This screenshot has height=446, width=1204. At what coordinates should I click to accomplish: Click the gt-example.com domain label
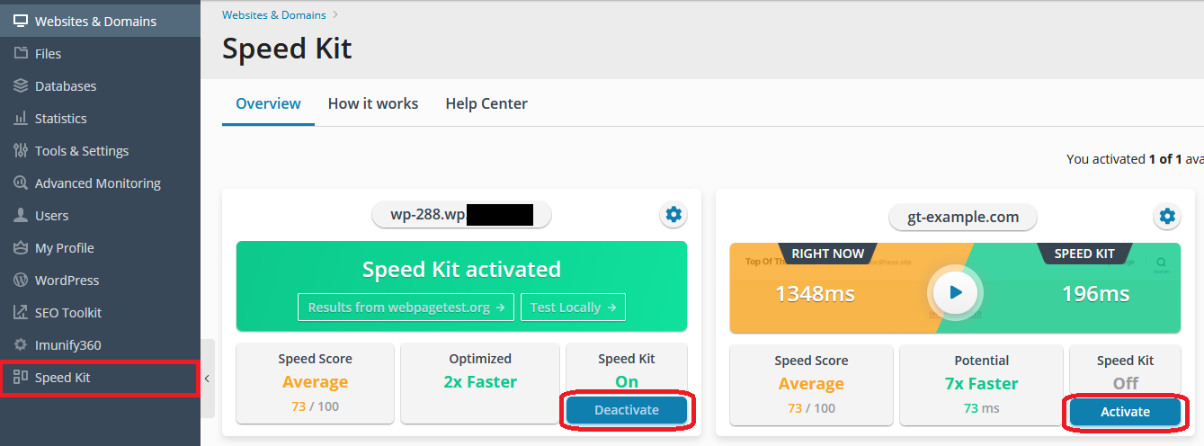(962, 217)
